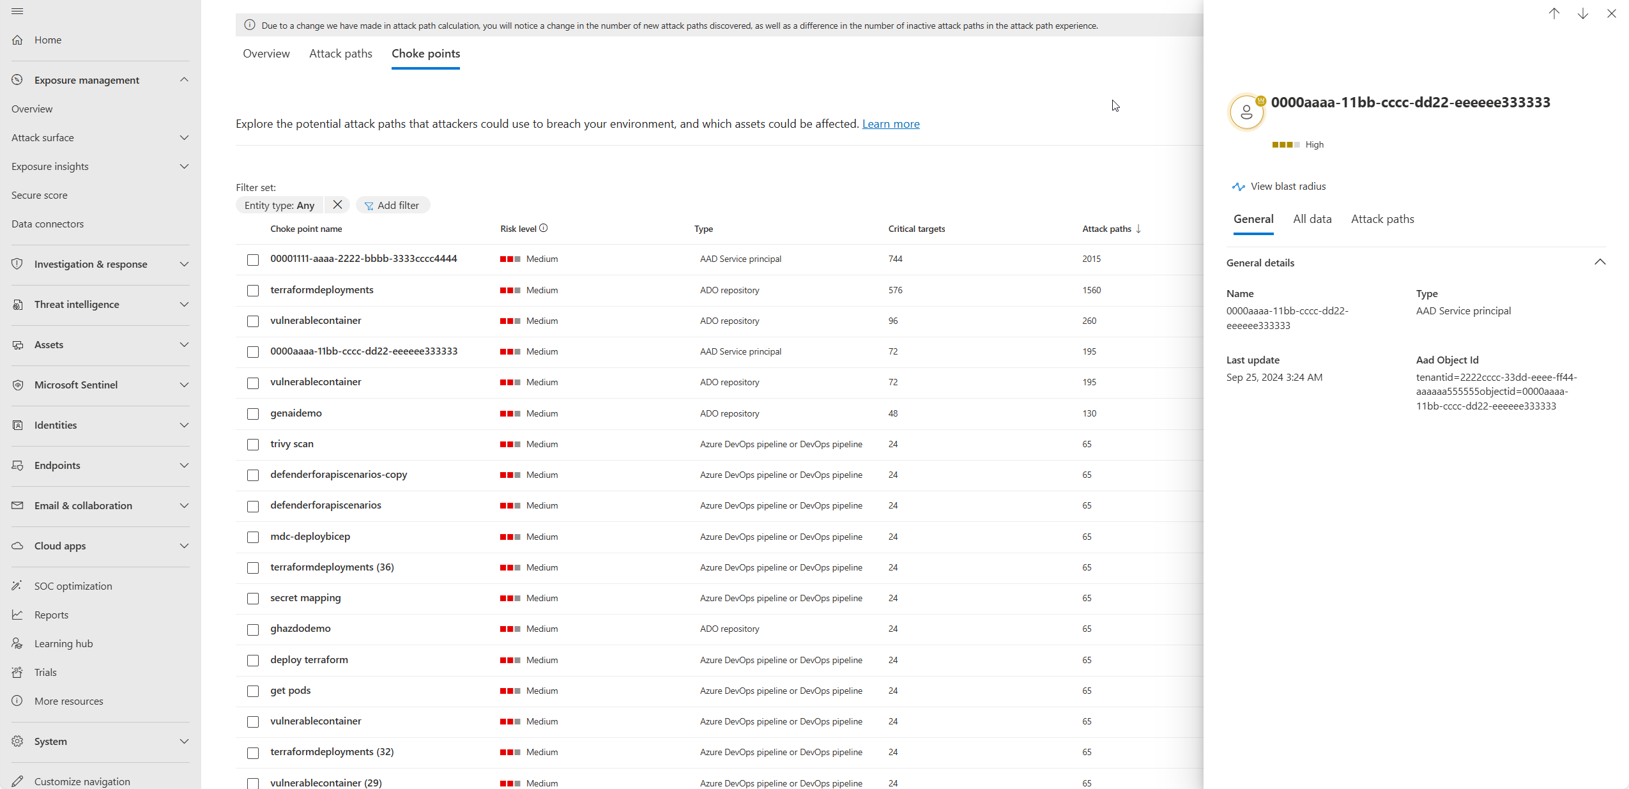Switch to the Attack paths tab
This screenshot has width=1629, height=789.
pos(340,54)
